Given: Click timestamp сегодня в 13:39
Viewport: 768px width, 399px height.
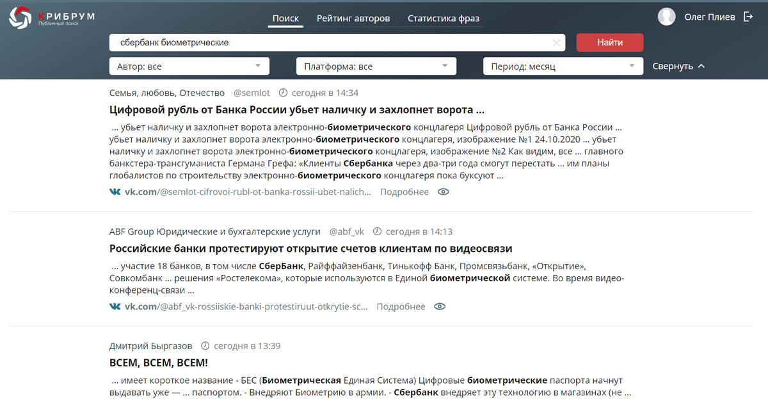Looking at the screenshot, I should (247, 346).
